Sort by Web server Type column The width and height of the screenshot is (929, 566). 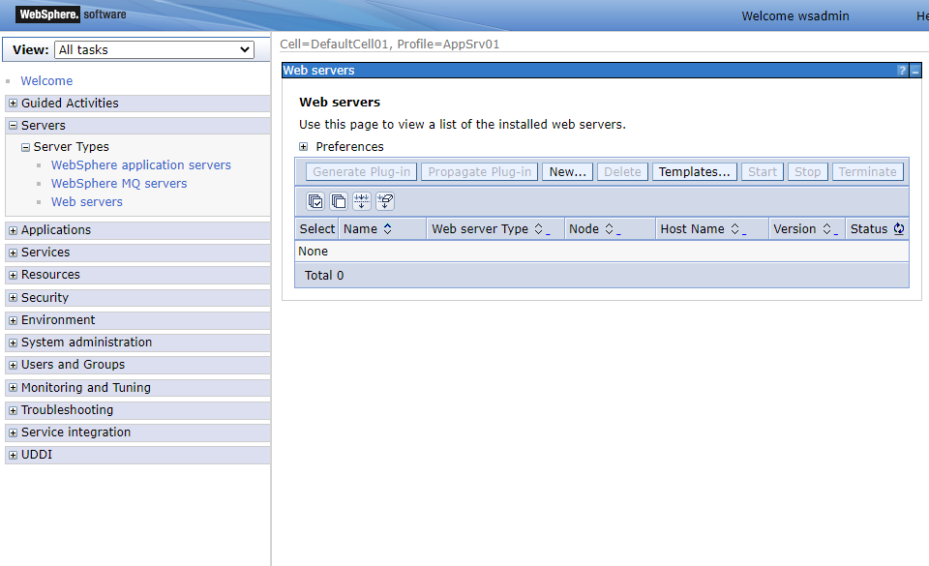coord(539,229)
